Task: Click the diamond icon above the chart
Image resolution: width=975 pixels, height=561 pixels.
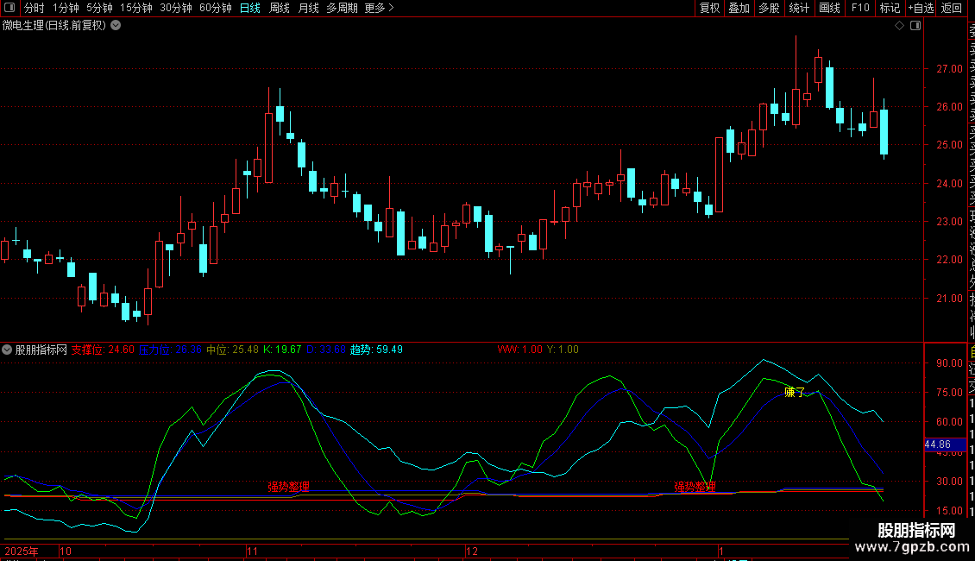Action: tap(899, 25)
